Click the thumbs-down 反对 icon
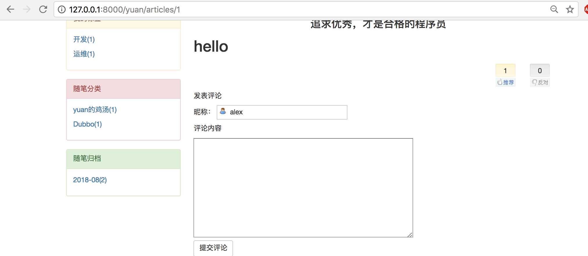The width and height of the screenshot is (588, 256). pyautogui.click(x=534, y=82)
